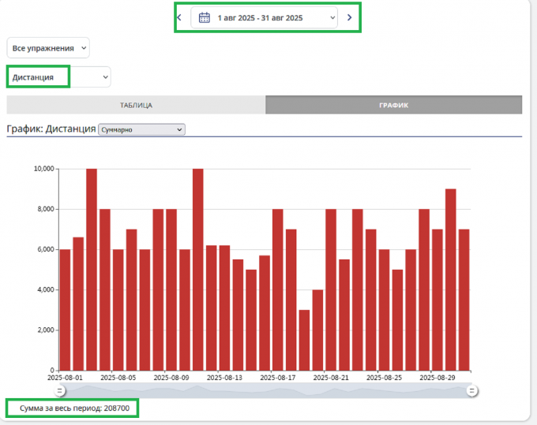Select the first bar for 2025-08-01

click(x=65, y=309)
